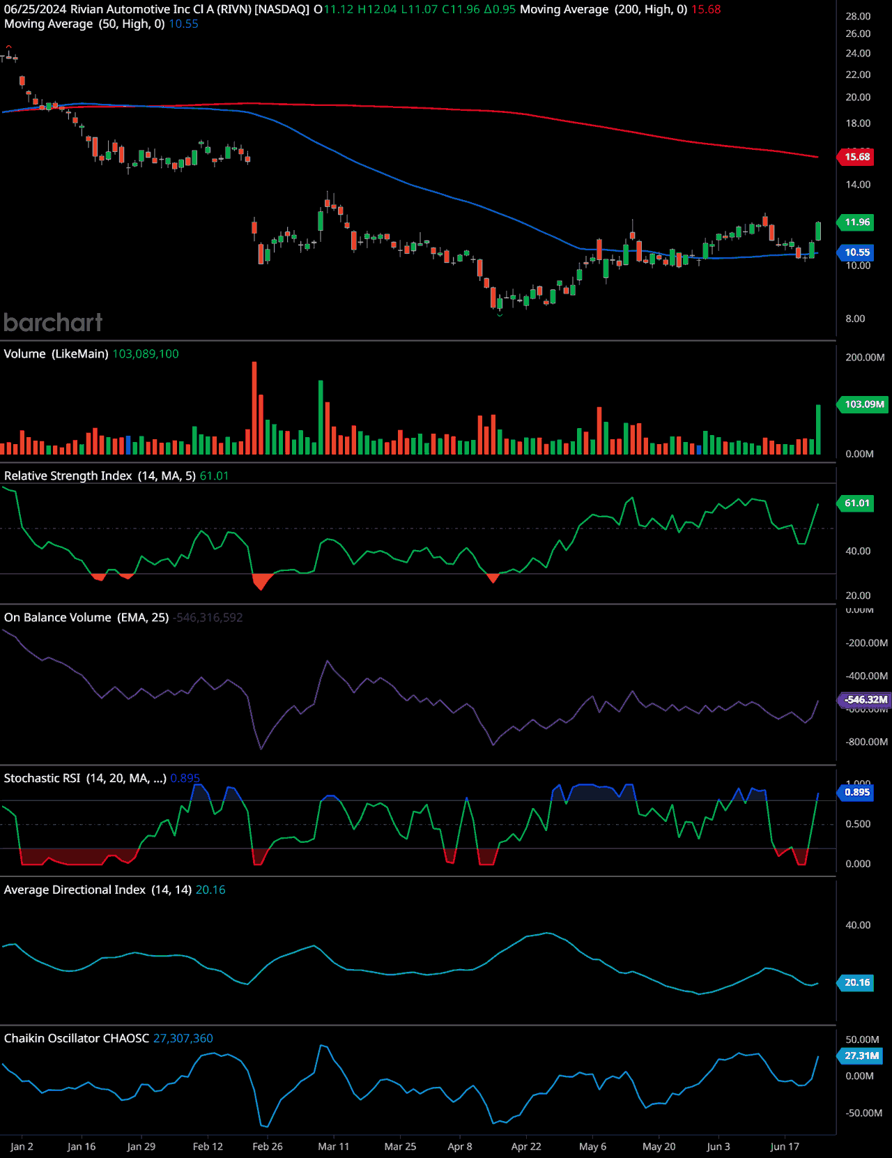Viewport: 892px width, 1158px height.
Task: Click the 200.00M volume axis label
Action: click(865, 358)
